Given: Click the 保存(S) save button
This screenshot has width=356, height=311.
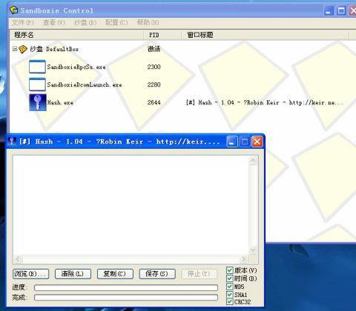Looking at the screenshot, I should point(157,274).
